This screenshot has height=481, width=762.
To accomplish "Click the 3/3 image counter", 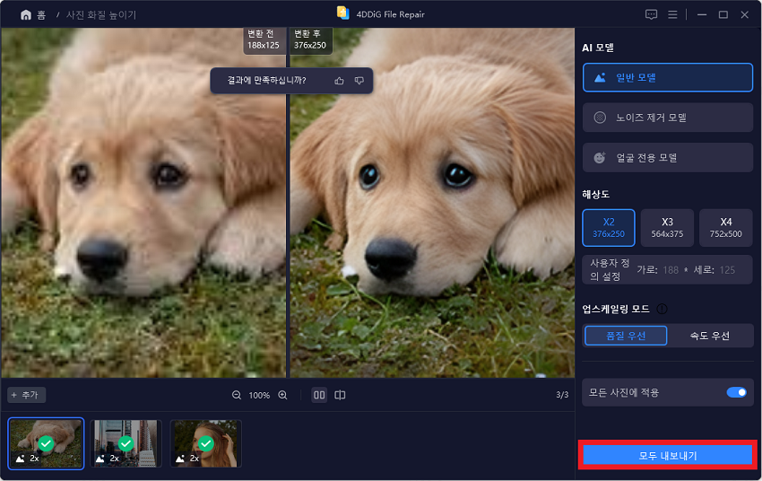I will 562,395.
